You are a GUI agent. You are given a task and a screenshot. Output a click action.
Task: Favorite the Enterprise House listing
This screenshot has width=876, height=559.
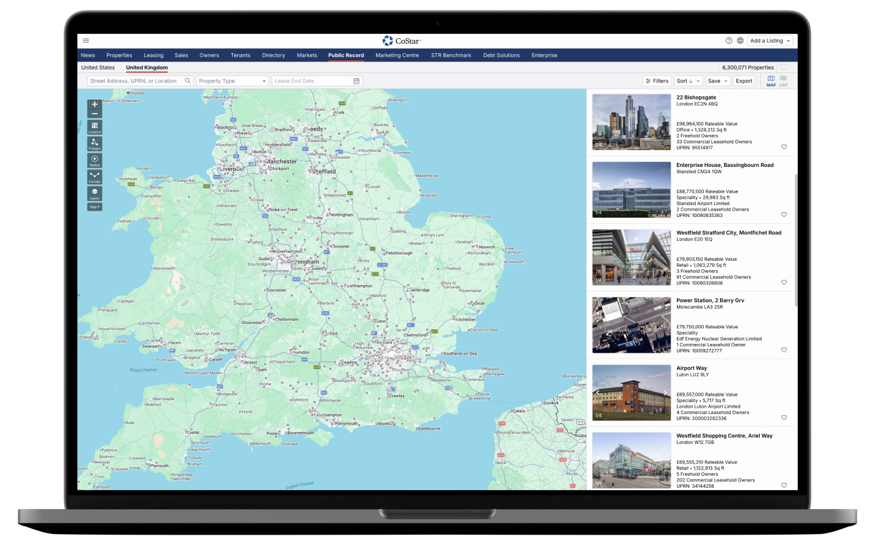pos(784,214)
